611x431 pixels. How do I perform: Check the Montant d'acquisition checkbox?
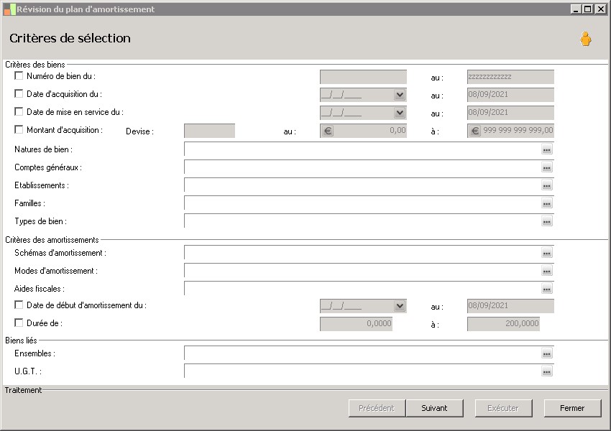(19, 130)
